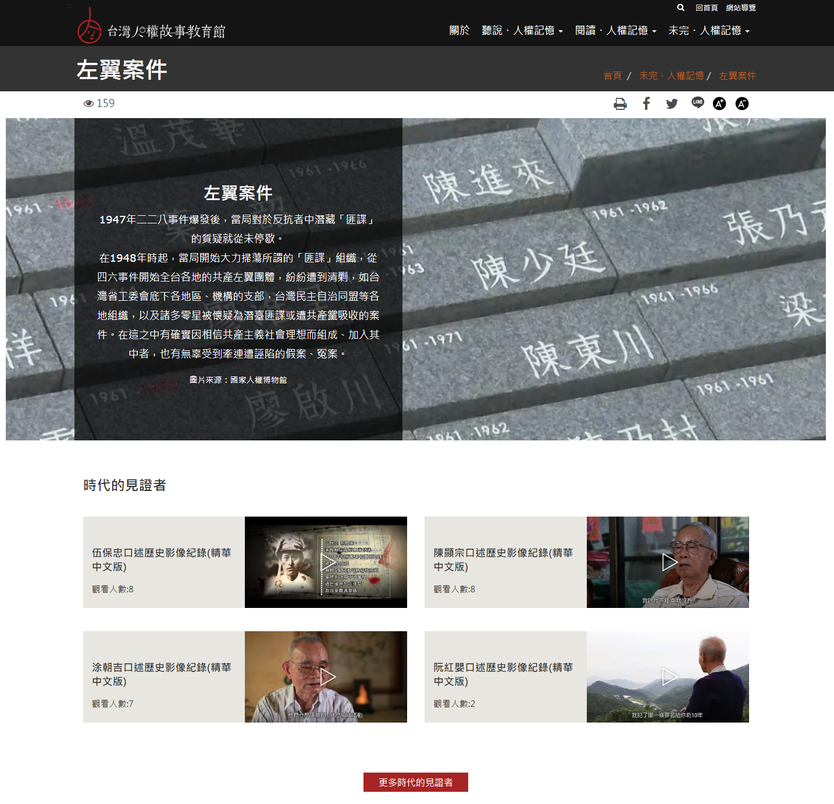This screenshot has height=804, width=834.
Task: Click the Taiwan Human Rights Story Museum logo
Action: tap(151, 27)
